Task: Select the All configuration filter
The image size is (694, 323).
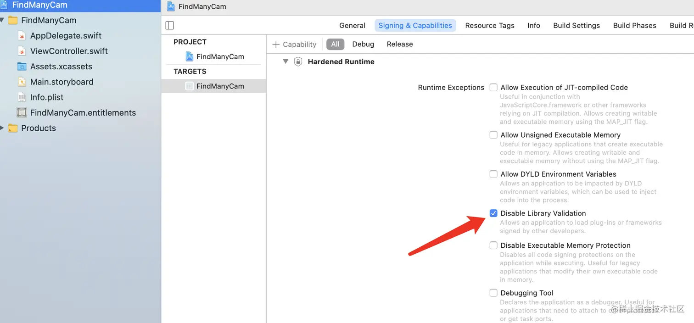Action: tap(336, 44)
